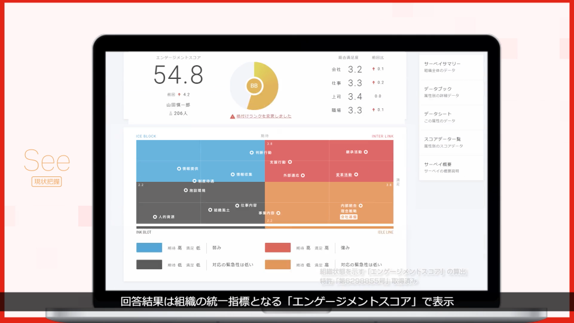Select the 情報収集 data point
The width and height of the screenshot is (574, 323).
click(x=233, y=175)
